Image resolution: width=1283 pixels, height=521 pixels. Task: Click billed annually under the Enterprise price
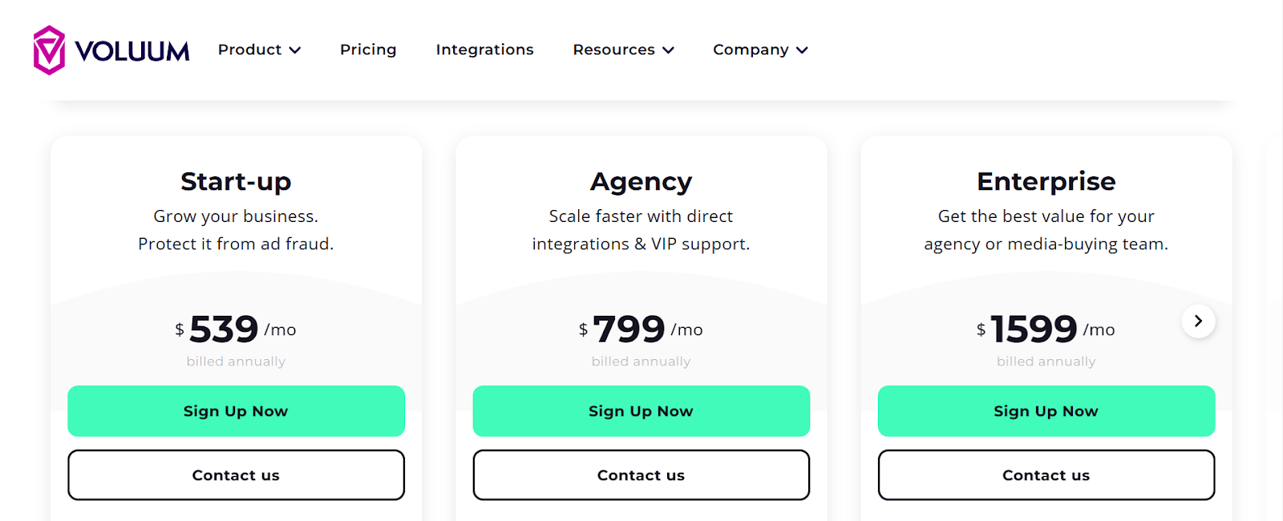[x=1046, y=361]
